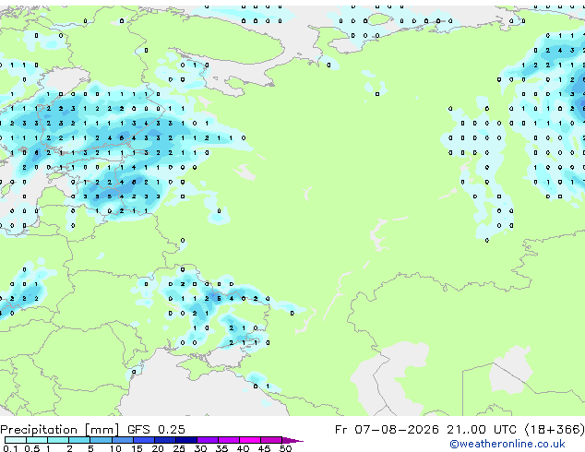Click the legend value '10'
This screenshot has width=585, height=452.
tap(115, 448)
